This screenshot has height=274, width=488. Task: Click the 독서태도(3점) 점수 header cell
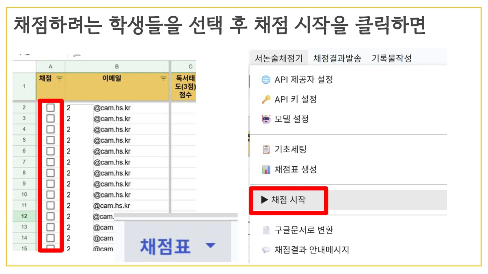pos(184,86)
